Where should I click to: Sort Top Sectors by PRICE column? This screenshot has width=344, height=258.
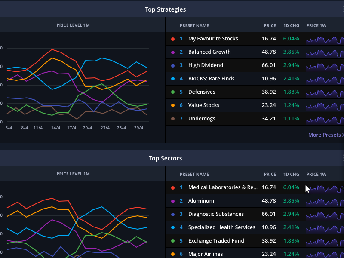pyautogui.click(x=270, y=175)
